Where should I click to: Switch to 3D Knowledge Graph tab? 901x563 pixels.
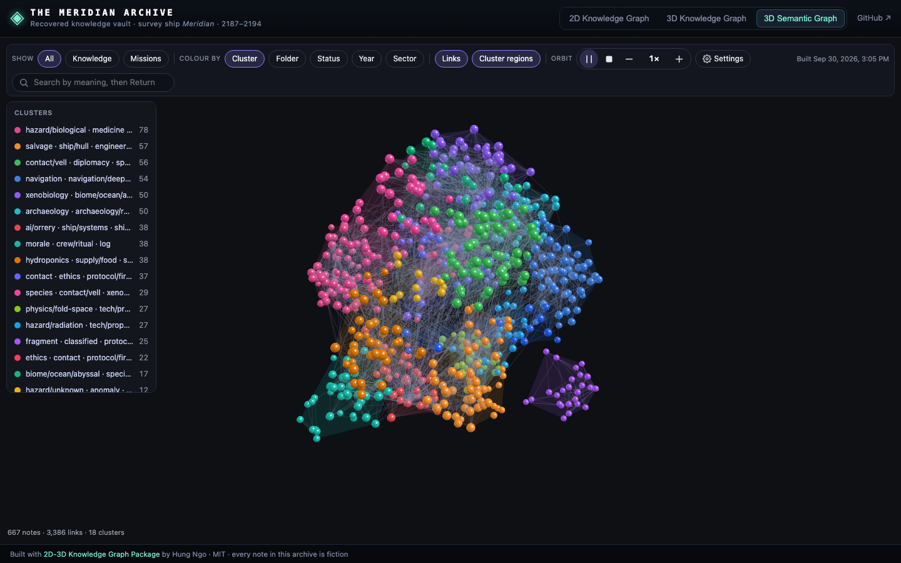(706, 18)
